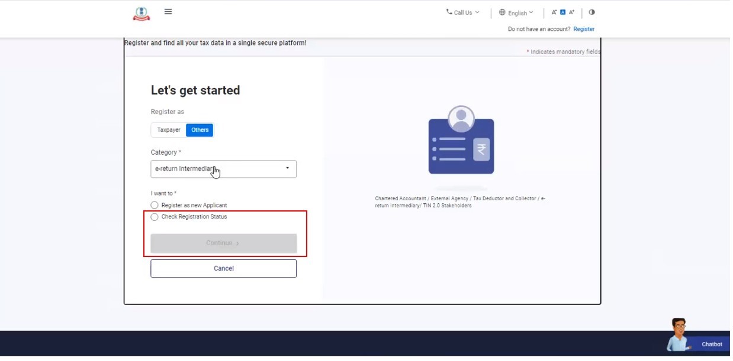
Task: Click the Income Tax department logo
Action: (x=142, y=14)
